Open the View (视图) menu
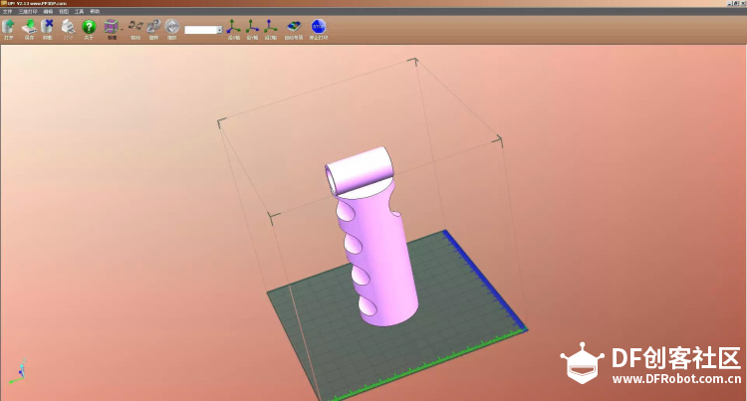This screenshot has width=747, height=401. pyautogui.click(x=64, y=11)
